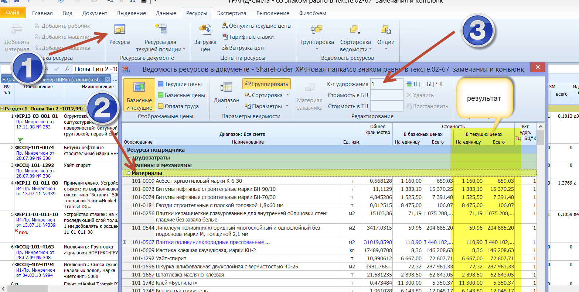This screenshot has height=292, width=579.
Task: Switch to the Экспертиза tab
Action: pyautogui.click(x=232, y=13)
